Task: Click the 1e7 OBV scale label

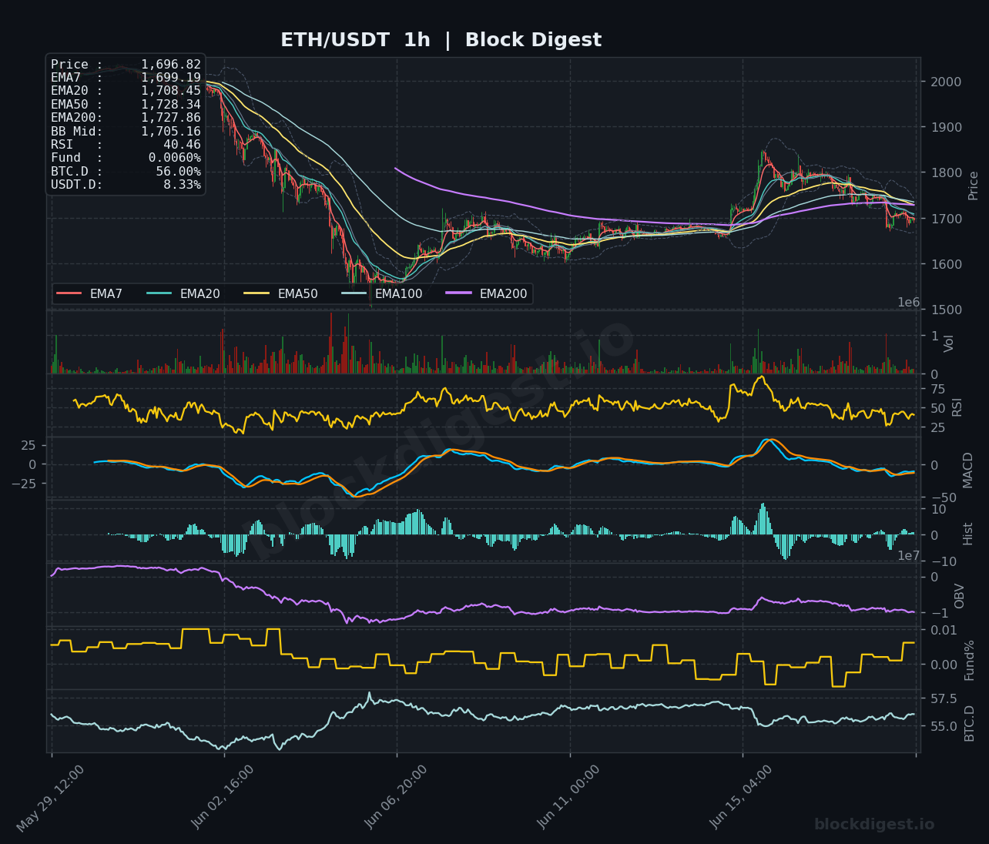Action: [x=909, y=556]
